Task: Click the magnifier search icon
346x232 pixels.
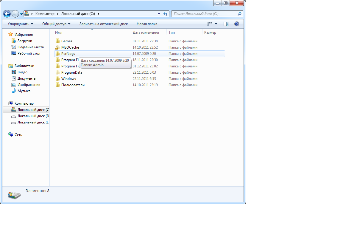Action: 239,14
